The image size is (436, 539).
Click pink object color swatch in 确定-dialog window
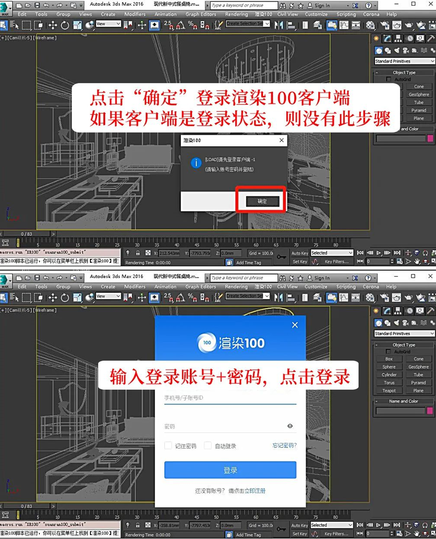click(430, 138)
